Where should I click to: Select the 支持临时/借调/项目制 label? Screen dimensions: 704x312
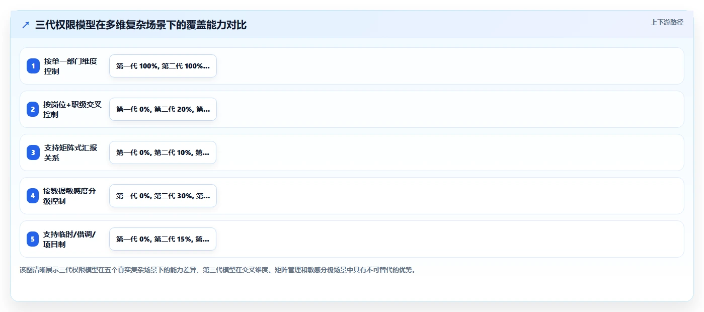click(x=69, y=239)
